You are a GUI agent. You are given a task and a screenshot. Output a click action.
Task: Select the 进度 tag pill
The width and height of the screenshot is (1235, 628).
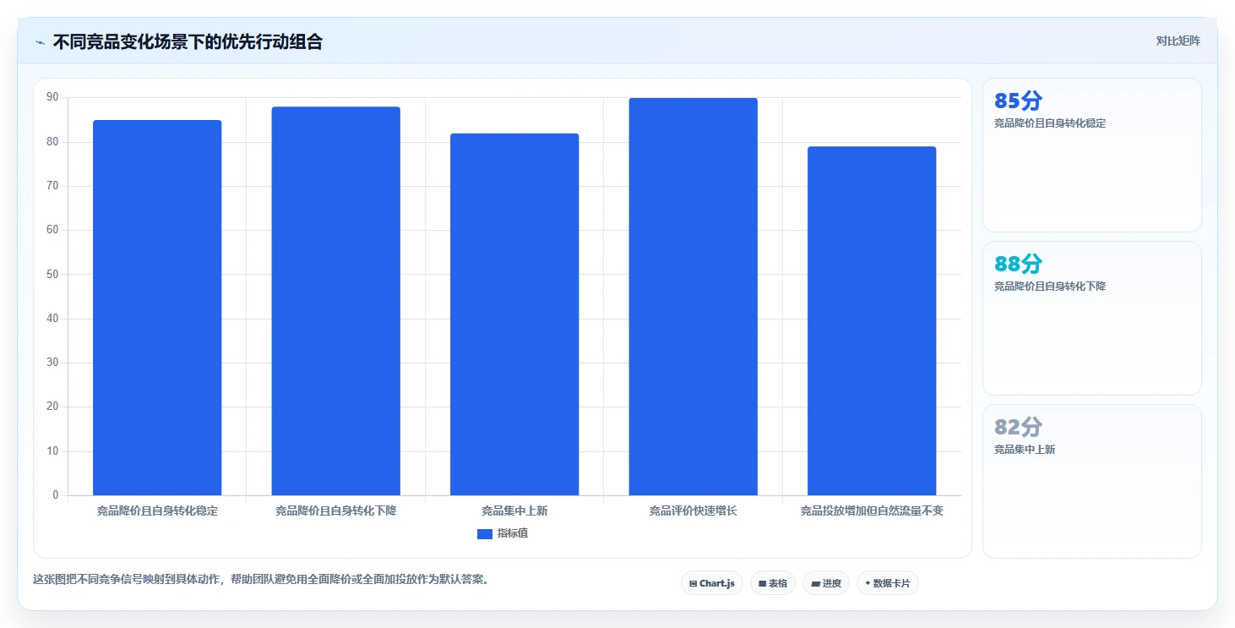(826, 583)
